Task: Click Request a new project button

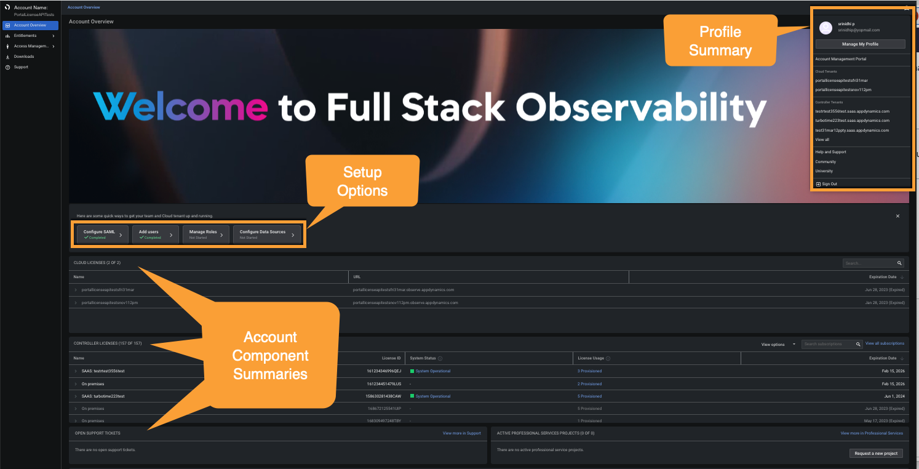Action: [877, 454]
